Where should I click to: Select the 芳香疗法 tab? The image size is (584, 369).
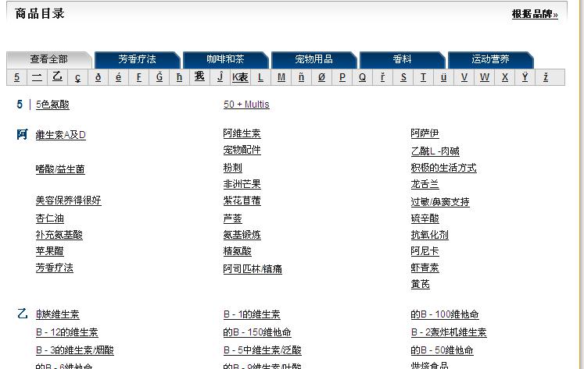(137, 59)
